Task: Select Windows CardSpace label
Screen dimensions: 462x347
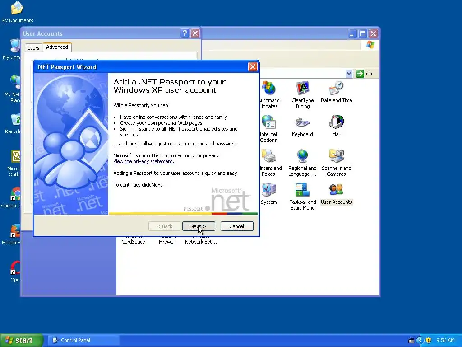Action: click(133, 241)
